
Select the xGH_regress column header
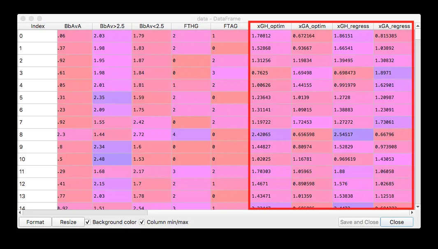[x=353, y=26]
